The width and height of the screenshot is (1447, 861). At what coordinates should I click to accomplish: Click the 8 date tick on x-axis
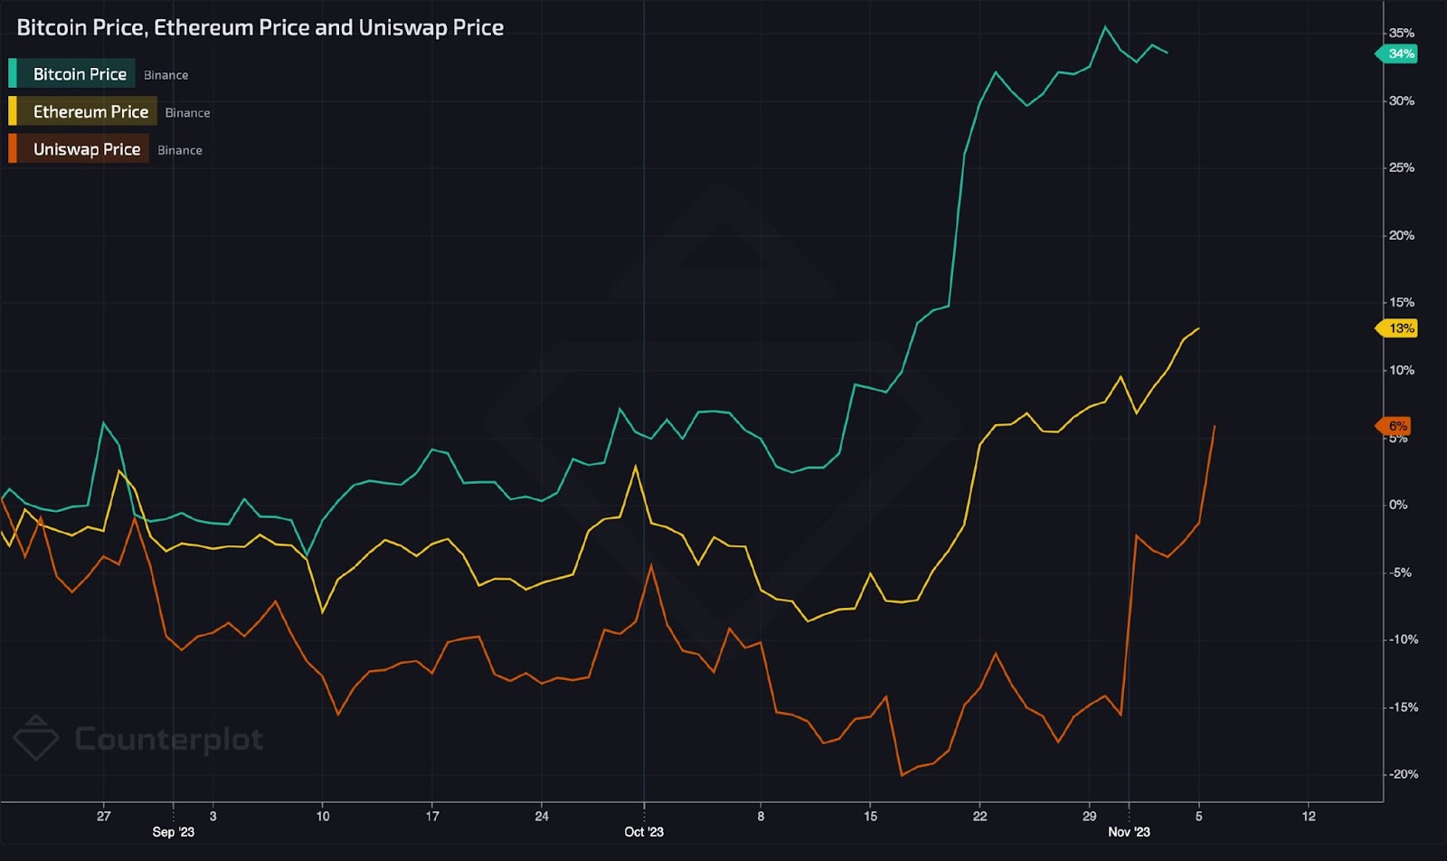761,816
